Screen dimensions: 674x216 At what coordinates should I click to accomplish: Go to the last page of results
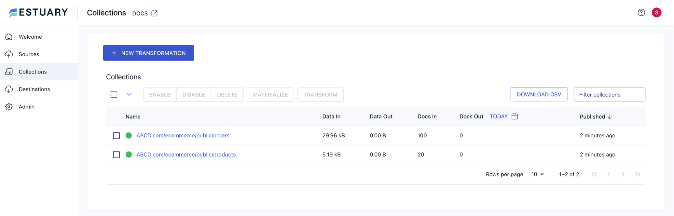tap(637, 174)
